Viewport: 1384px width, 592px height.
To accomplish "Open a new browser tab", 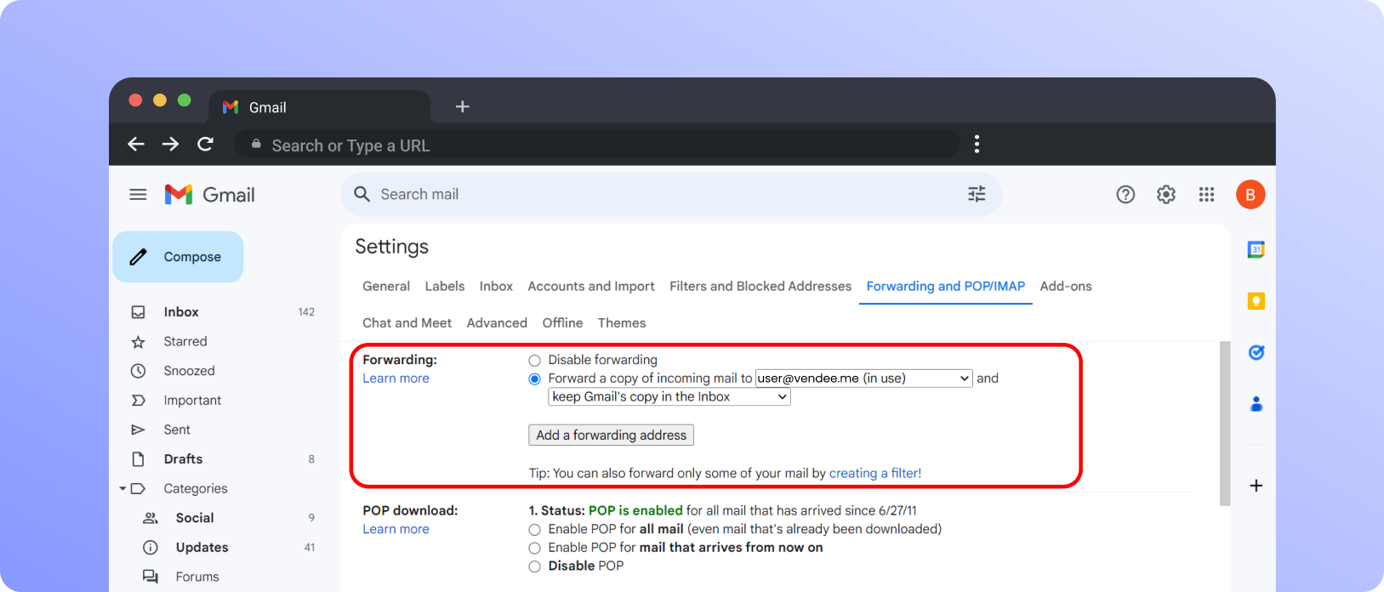I will (x=463, y=106).
